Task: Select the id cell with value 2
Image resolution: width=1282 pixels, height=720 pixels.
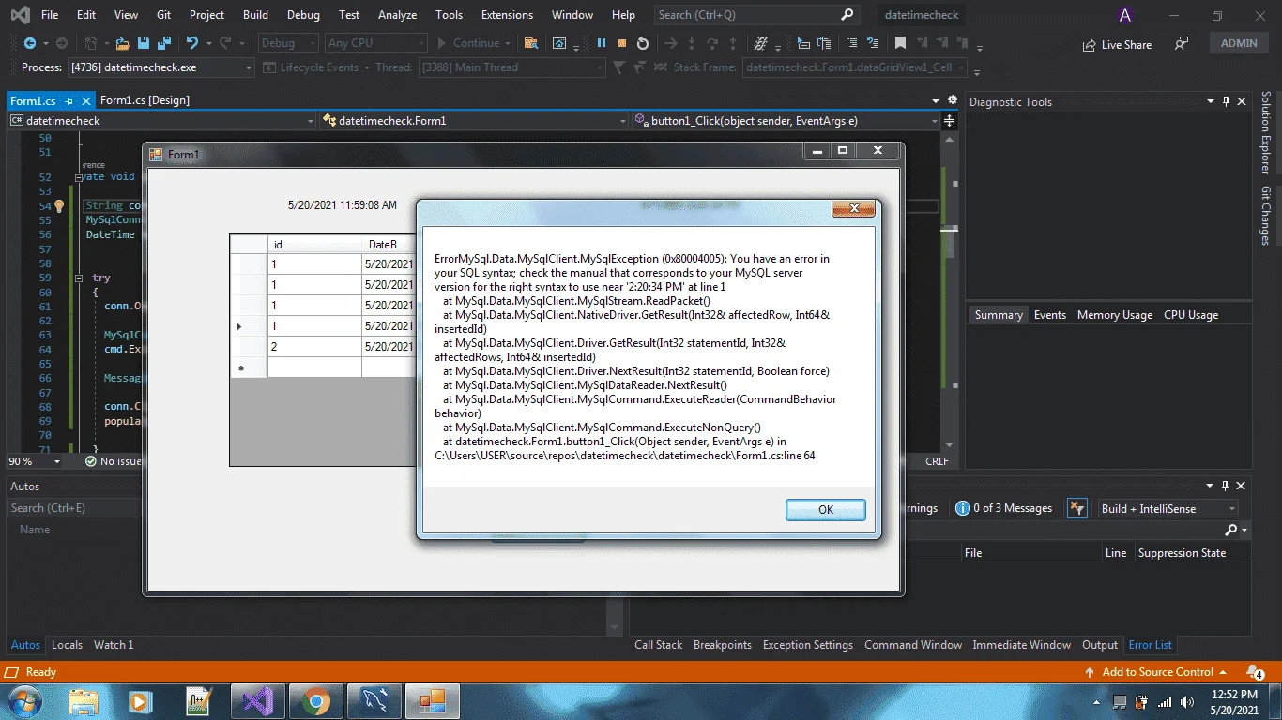Action: pos(314,346)
